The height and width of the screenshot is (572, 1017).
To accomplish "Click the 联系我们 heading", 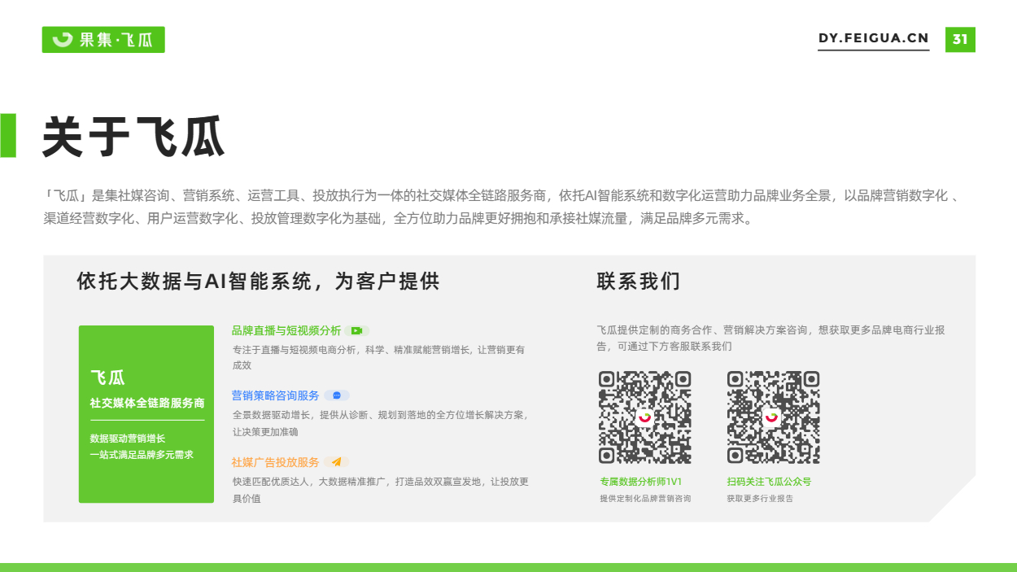I will point(639,282).
